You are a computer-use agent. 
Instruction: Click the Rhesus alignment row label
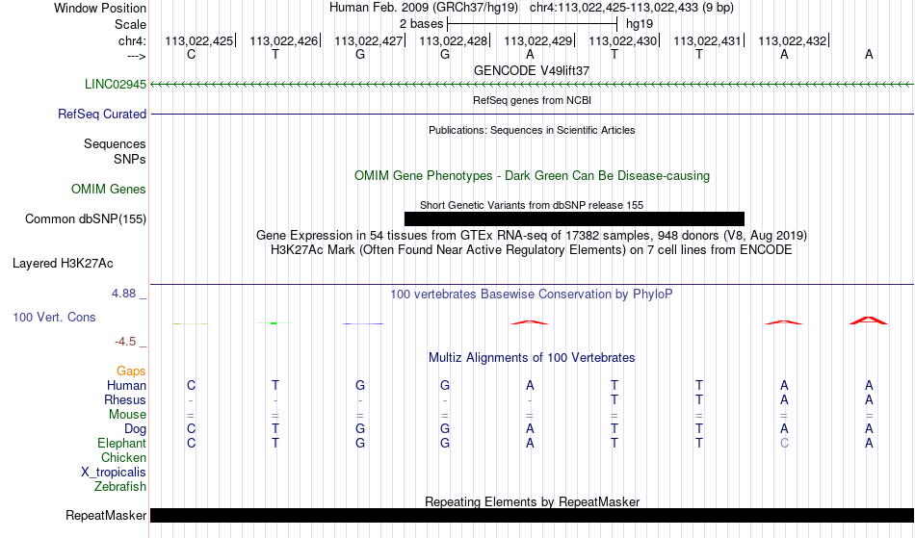tap(125, 399)
